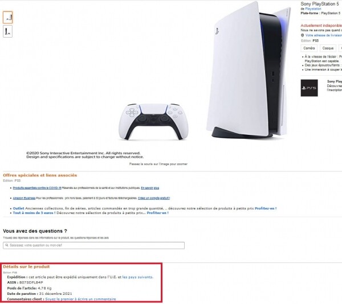This screenshot has height=304, width=342.
Task: Open 'Votre adresse de livraison' link
Action: (324, 35)
